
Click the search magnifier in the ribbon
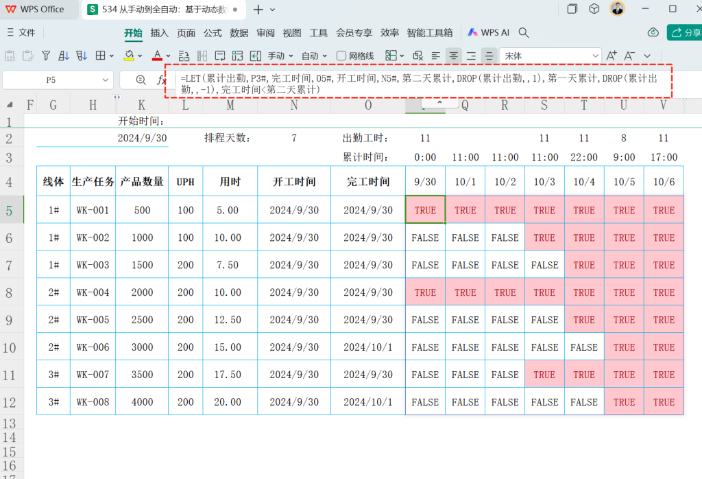pos(523,32)
